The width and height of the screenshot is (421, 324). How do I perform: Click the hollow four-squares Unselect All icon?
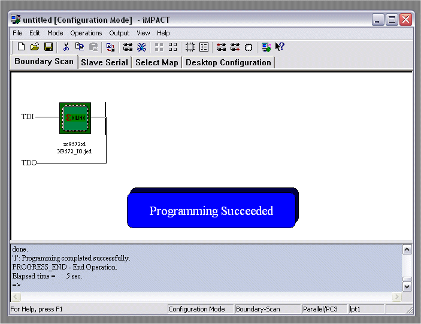click(172, 47)
